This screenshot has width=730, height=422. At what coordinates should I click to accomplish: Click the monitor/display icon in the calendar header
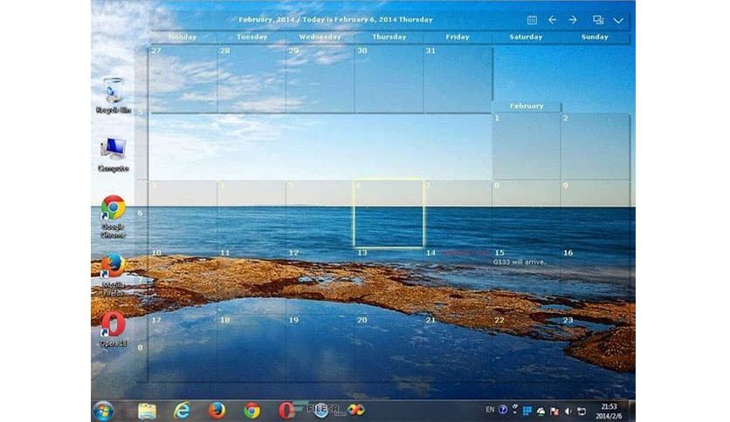(x=598, y=20)
